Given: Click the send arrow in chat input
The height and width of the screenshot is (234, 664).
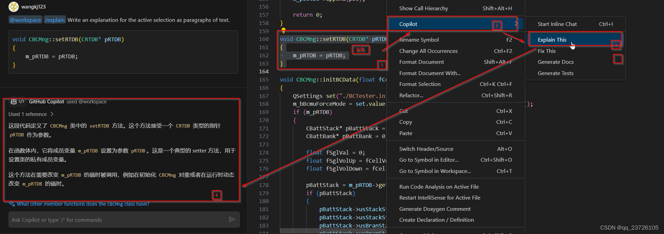Looking at the screenshot, I should click(232, 219).
